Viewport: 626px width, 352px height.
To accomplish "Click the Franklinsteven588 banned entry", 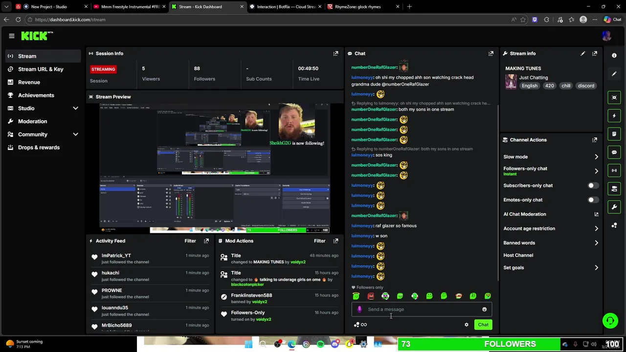I will (279, 298).
